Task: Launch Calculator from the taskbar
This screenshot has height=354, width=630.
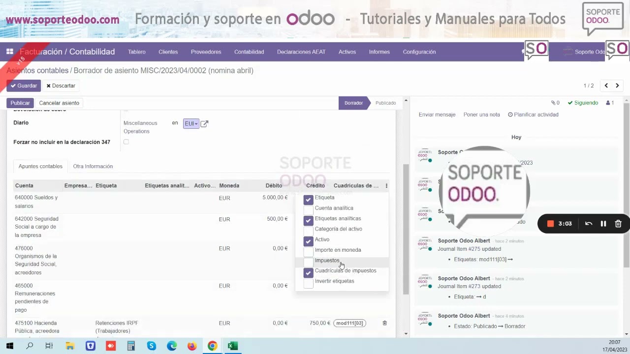Action: coord(131,346)
